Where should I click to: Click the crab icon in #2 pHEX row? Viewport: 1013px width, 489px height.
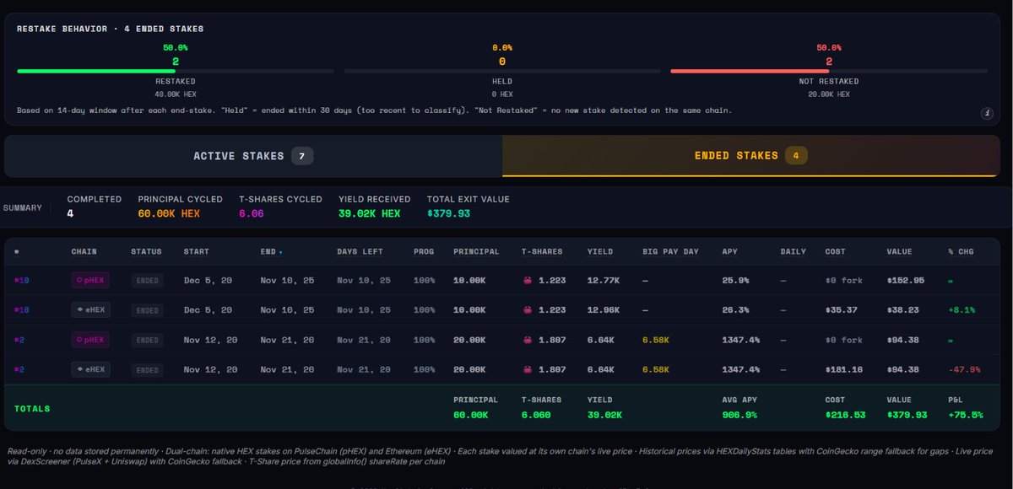coord(528,340)
